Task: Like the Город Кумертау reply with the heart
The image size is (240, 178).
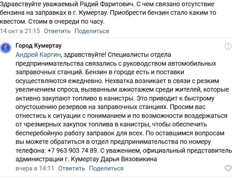Action: pyautogui.click(x=228, y=168)
